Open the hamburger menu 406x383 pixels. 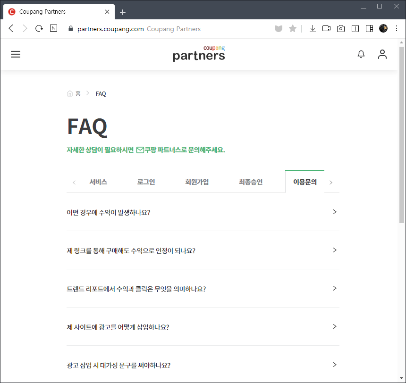pyautogui.click(x=16, y=54)
